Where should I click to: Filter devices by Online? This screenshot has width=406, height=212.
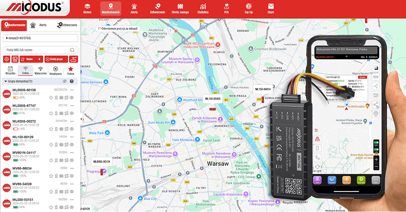[x=25, y=70]
